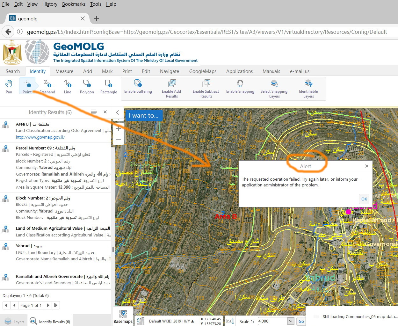The height and width of the screenshot is (326, 398).
Task: Open the Basemaps switcher
Action: 123,316
